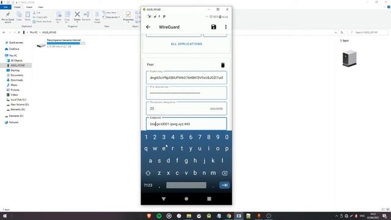Tap the number 5 key on keyboard
This screenshot has width=391, height=220.
pos(182,137)
